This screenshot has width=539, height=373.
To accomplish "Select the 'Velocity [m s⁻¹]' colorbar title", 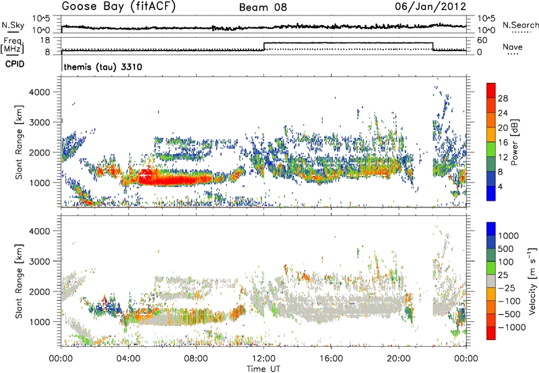I will tap(532, 281).
